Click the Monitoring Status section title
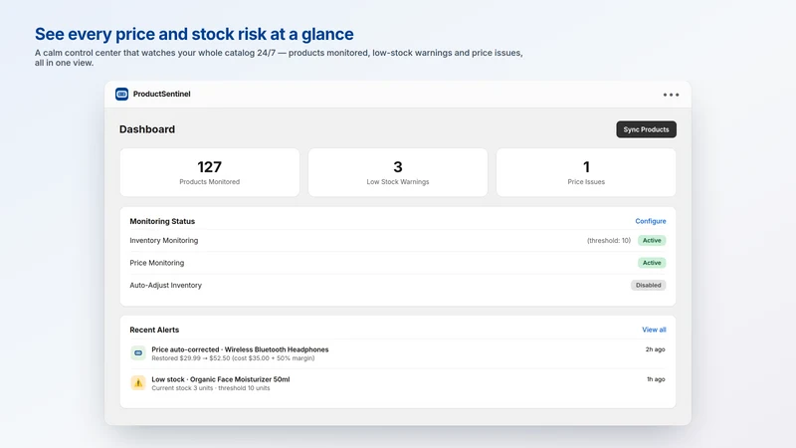Screen dimensions: 796x448 (162, 221)
